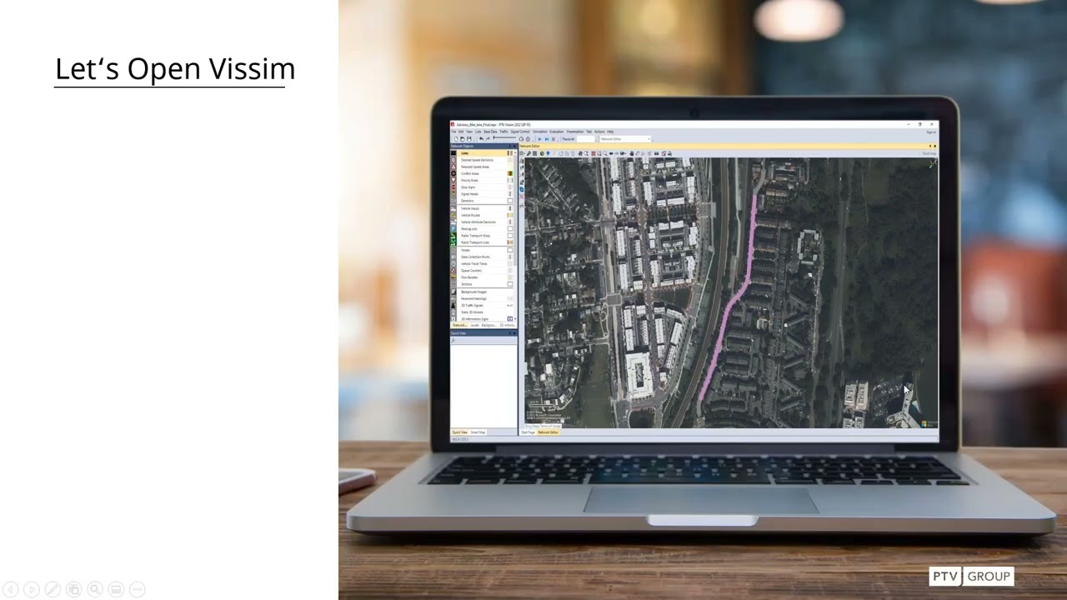Click the Pause at input field
Screen dimensions: 1067x600
click(x=586, y=139)
